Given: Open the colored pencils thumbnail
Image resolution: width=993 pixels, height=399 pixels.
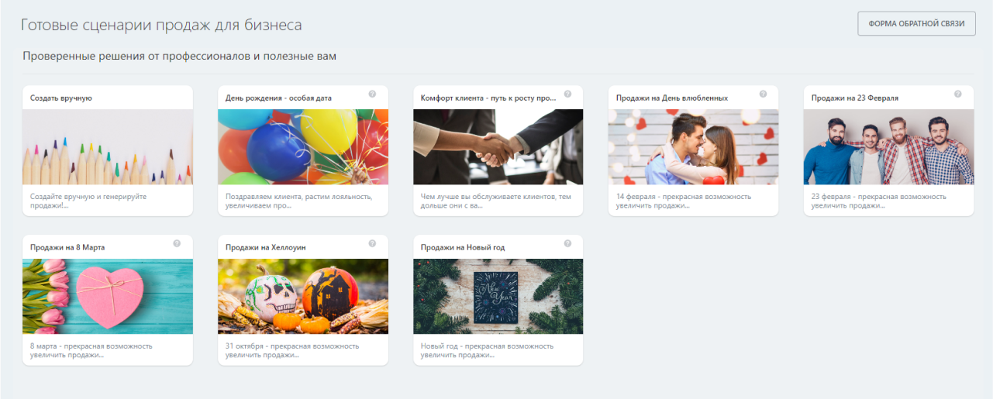Looking at the screenshot, I should [x=108, y=146].
